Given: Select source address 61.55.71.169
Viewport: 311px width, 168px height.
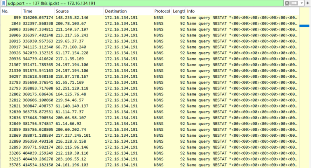Looking at the screenshot, I should pos(70,82).
